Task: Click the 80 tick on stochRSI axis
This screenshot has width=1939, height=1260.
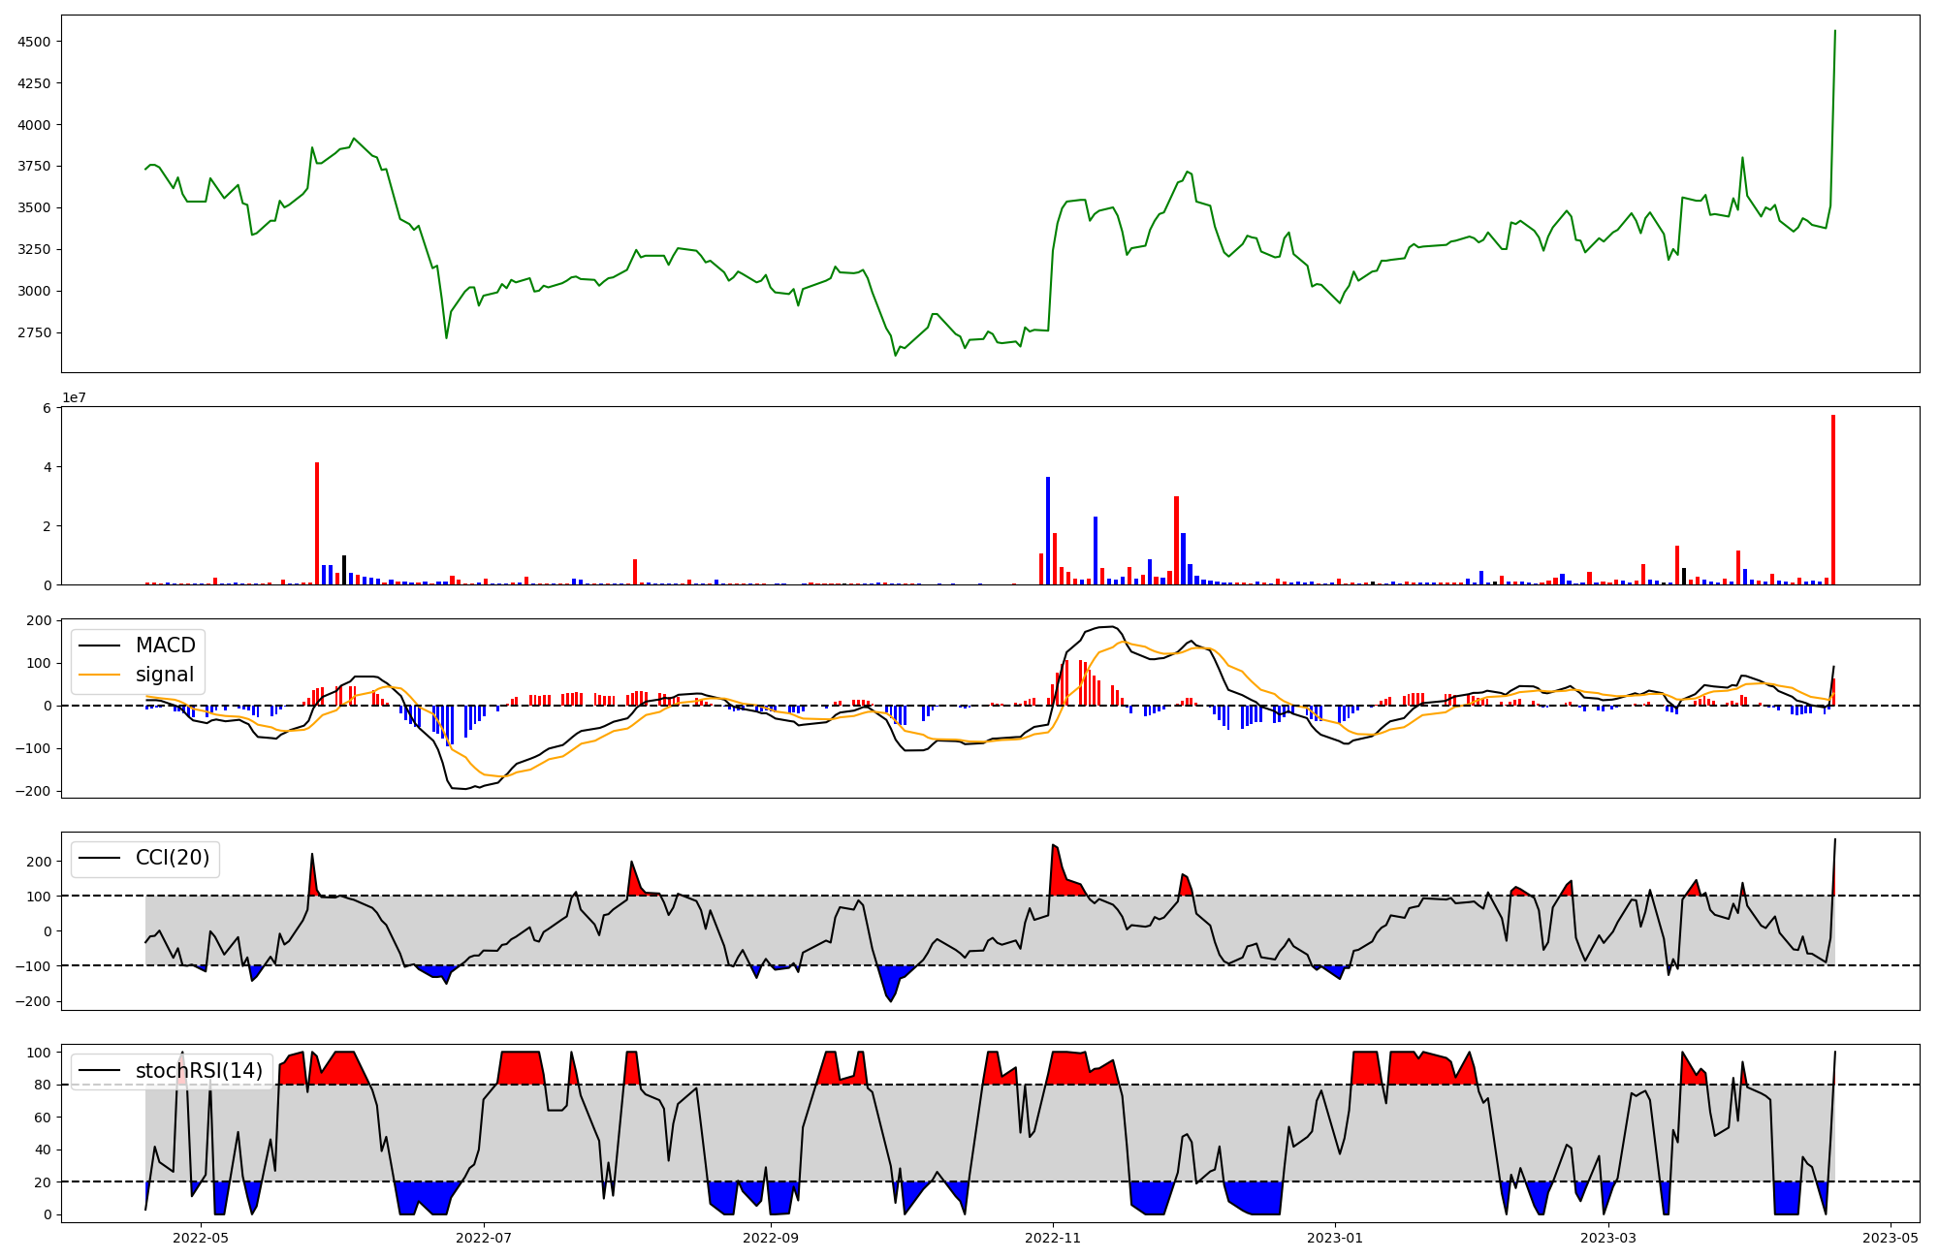Action: tap(43, 1086)
